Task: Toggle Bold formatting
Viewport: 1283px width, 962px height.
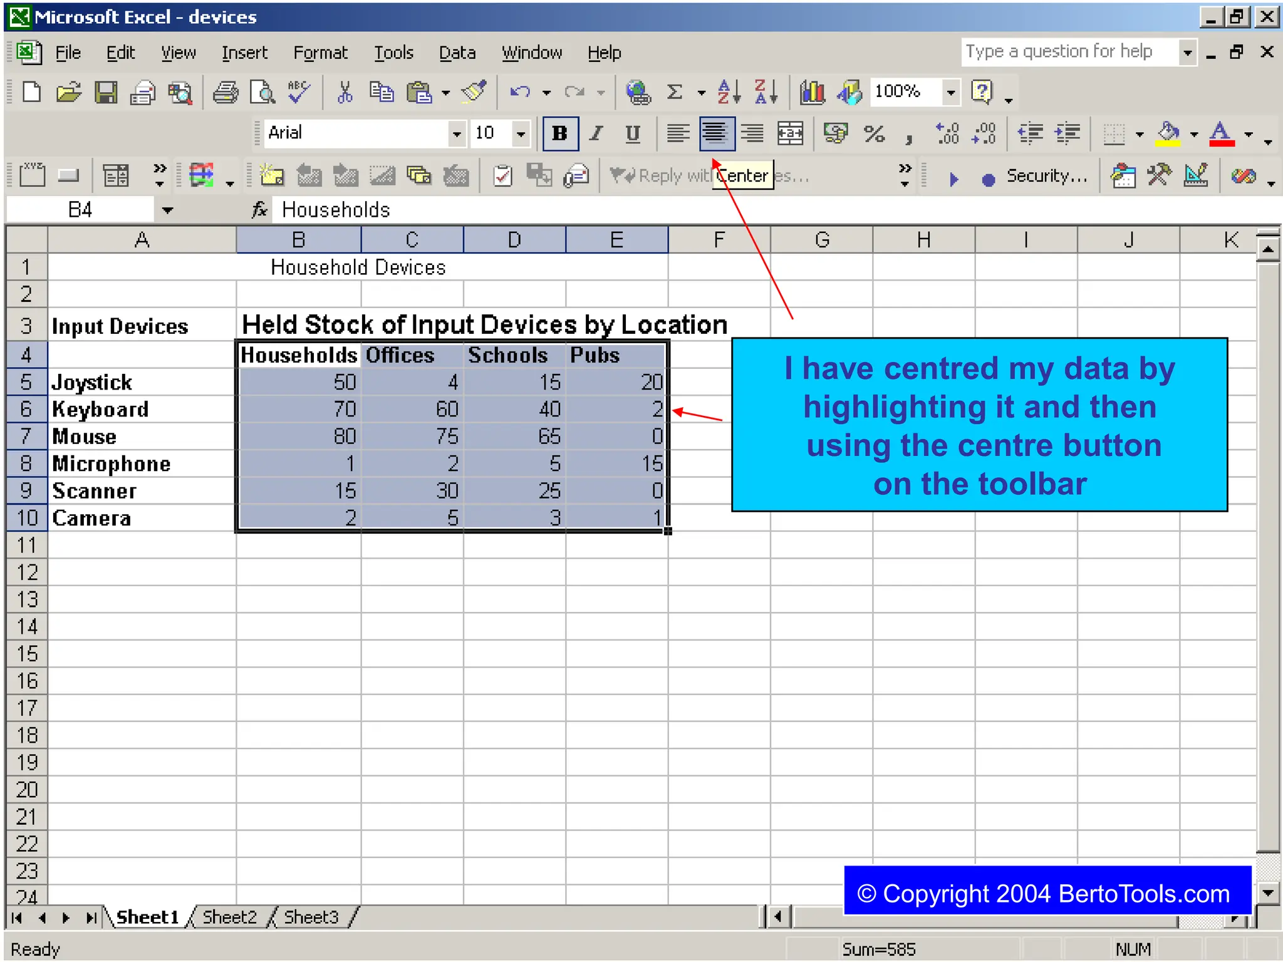Action: pyautogui.click(x=560, y=133)
